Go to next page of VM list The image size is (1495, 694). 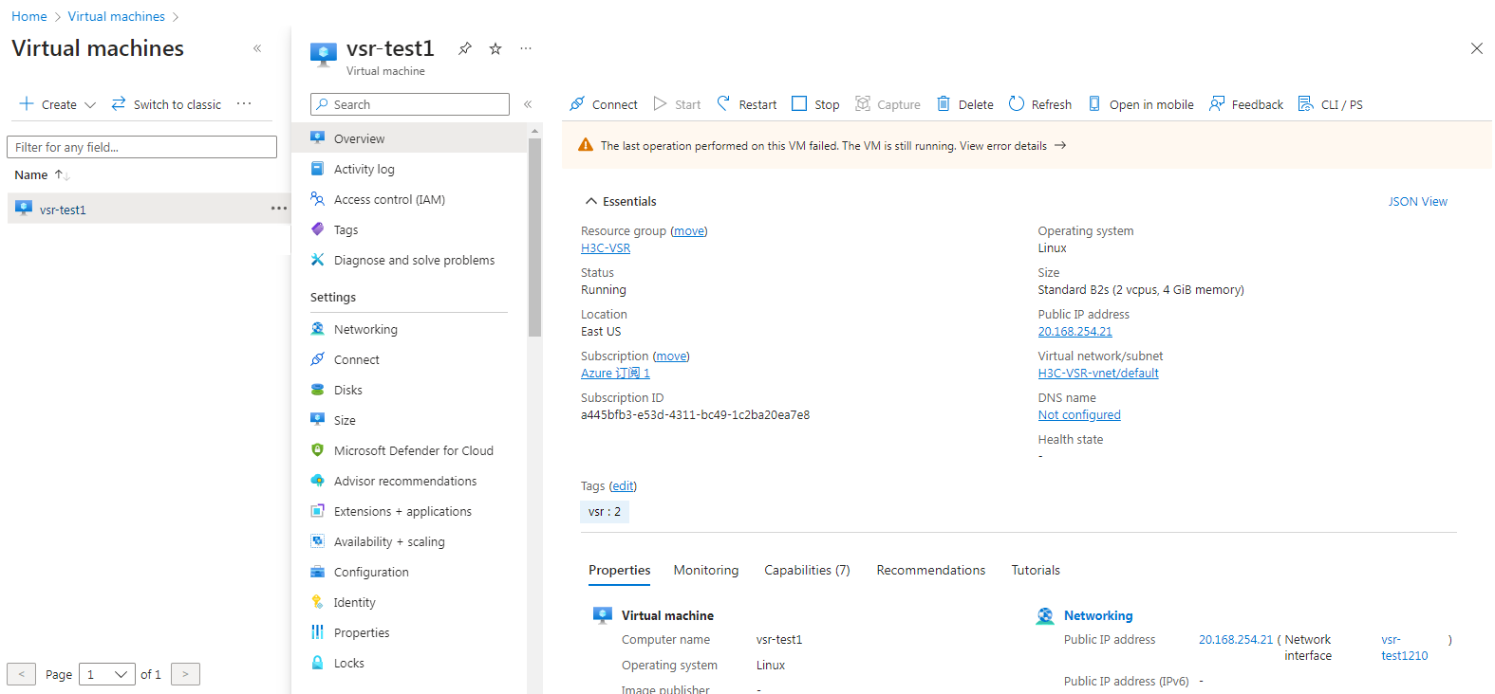[x=185, y=674]
